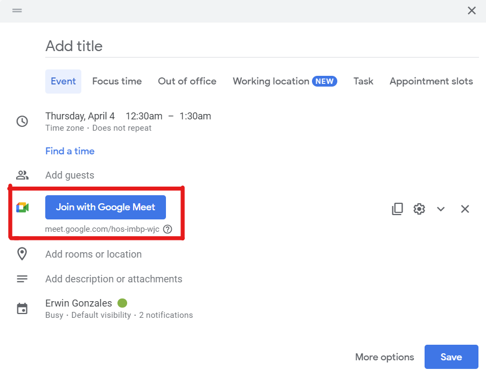Click Add rooms or location field
This screenshot has width=486, height=370.
click(93, 254)
